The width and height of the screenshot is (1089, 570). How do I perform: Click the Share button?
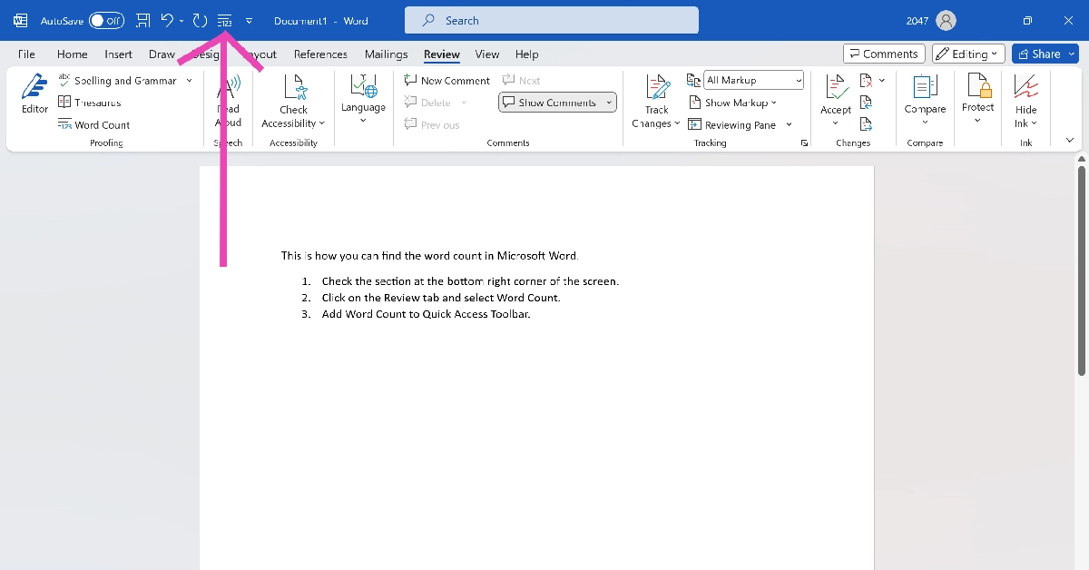pos(1045,54)
